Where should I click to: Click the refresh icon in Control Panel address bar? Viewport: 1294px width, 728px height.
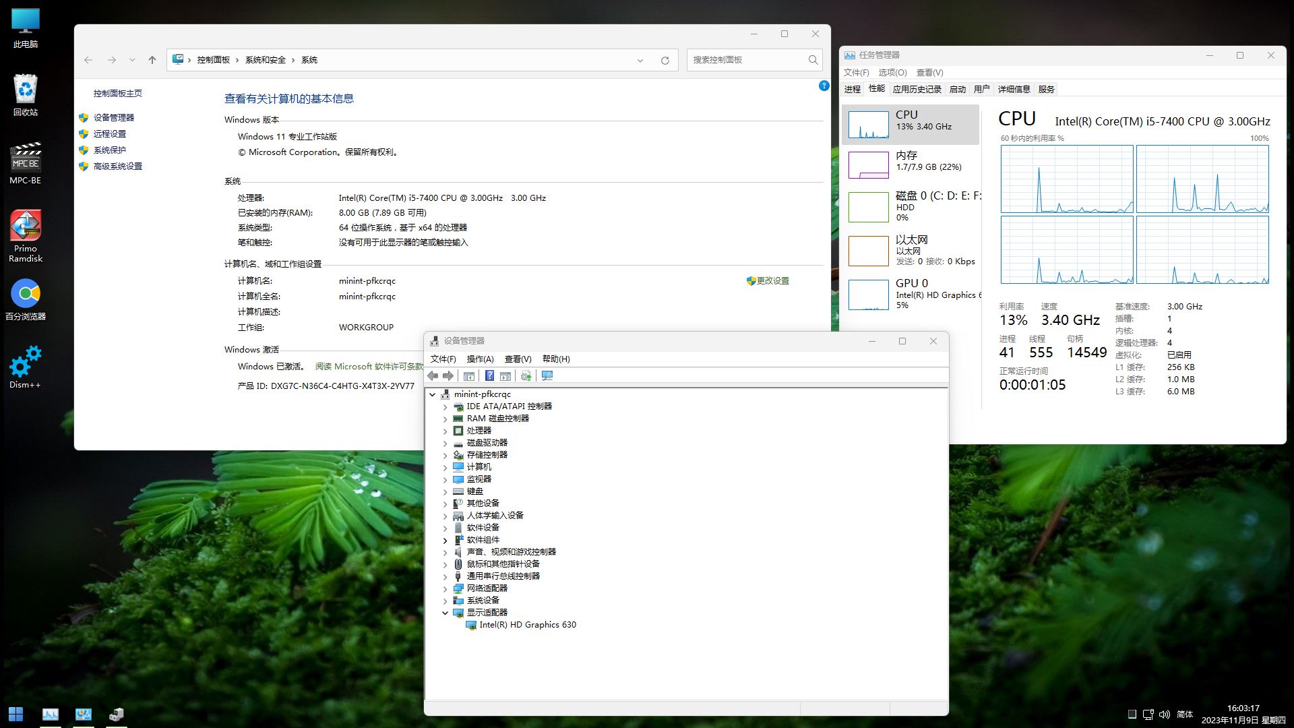[x=665, y=60]
